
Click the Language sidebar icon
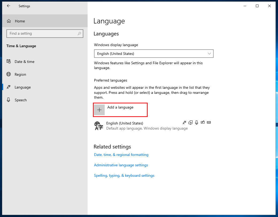click(9, 87)
